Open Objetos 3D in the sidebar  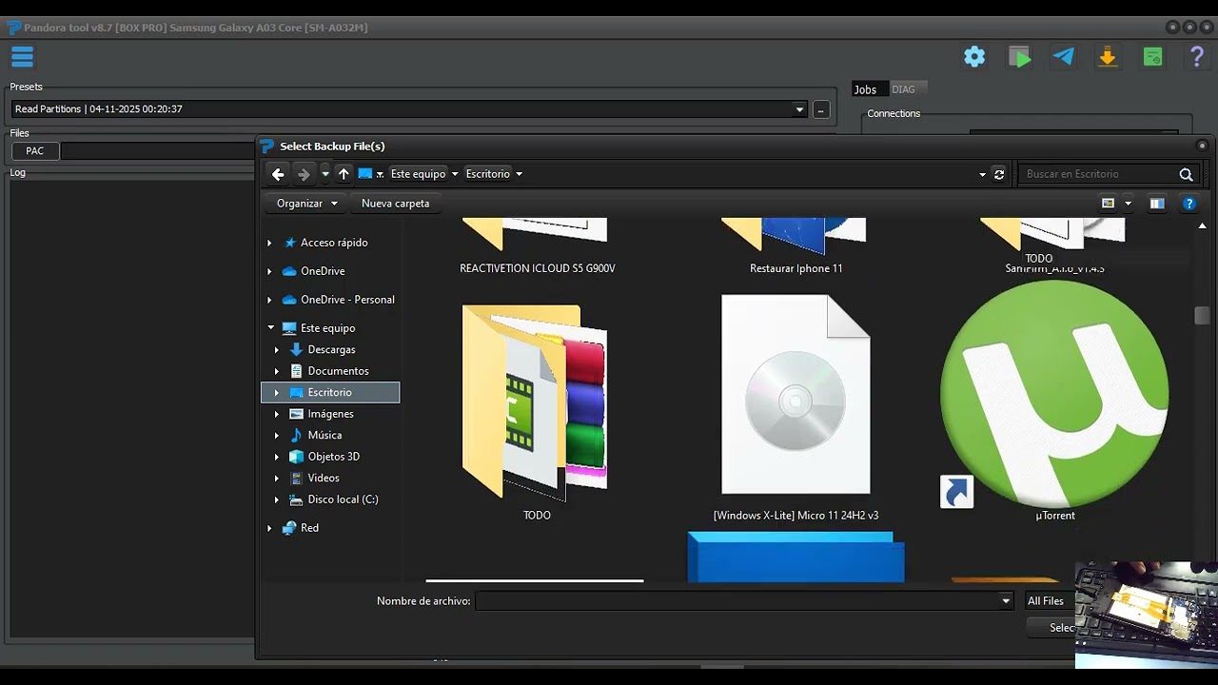coord(333,457)
